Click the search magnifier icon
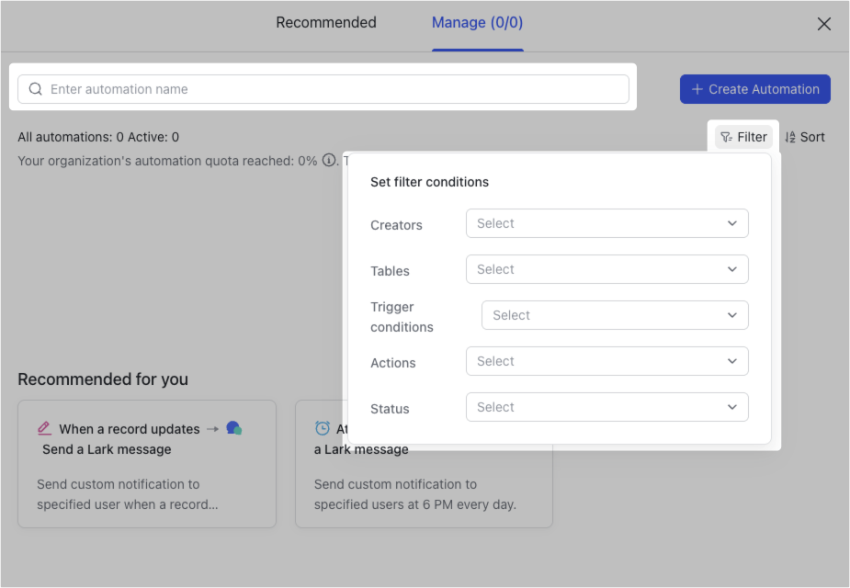 coord(35,89)
